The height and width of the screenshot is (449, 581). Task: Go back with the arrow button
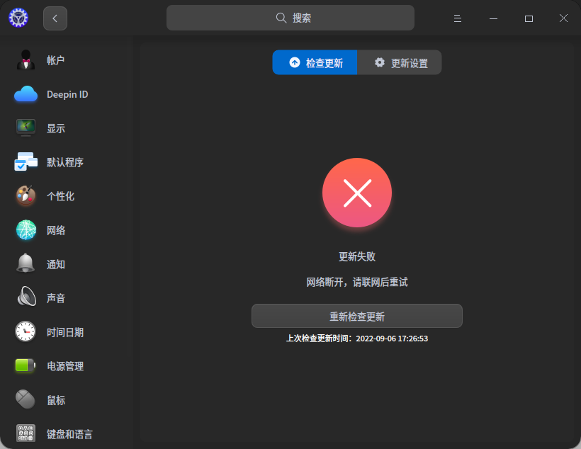[55, 18]
